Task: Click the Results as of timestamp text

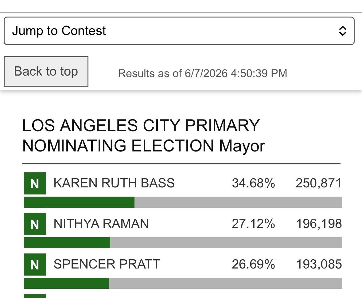Action: point(202,73)
